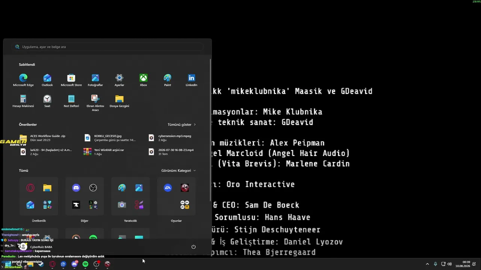The width and height of the screenshot is (481, 270).
Task: Expand the Oyunlar folder's small icon cluster
Action: (185, 205)
